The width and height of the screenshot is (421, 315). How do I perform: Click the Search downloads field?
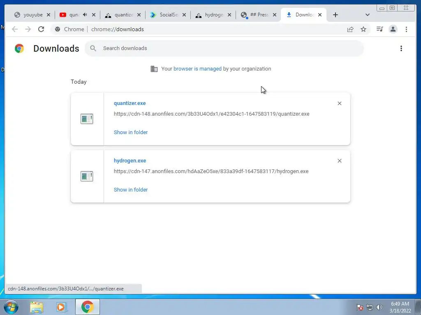224,48
